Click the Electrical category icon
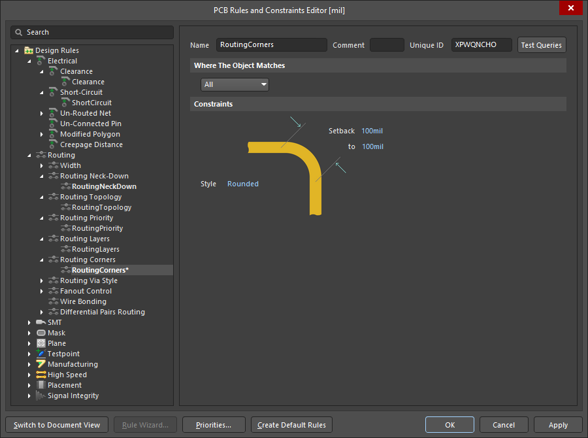Screen dimensions: 588x438 (41, 61)
